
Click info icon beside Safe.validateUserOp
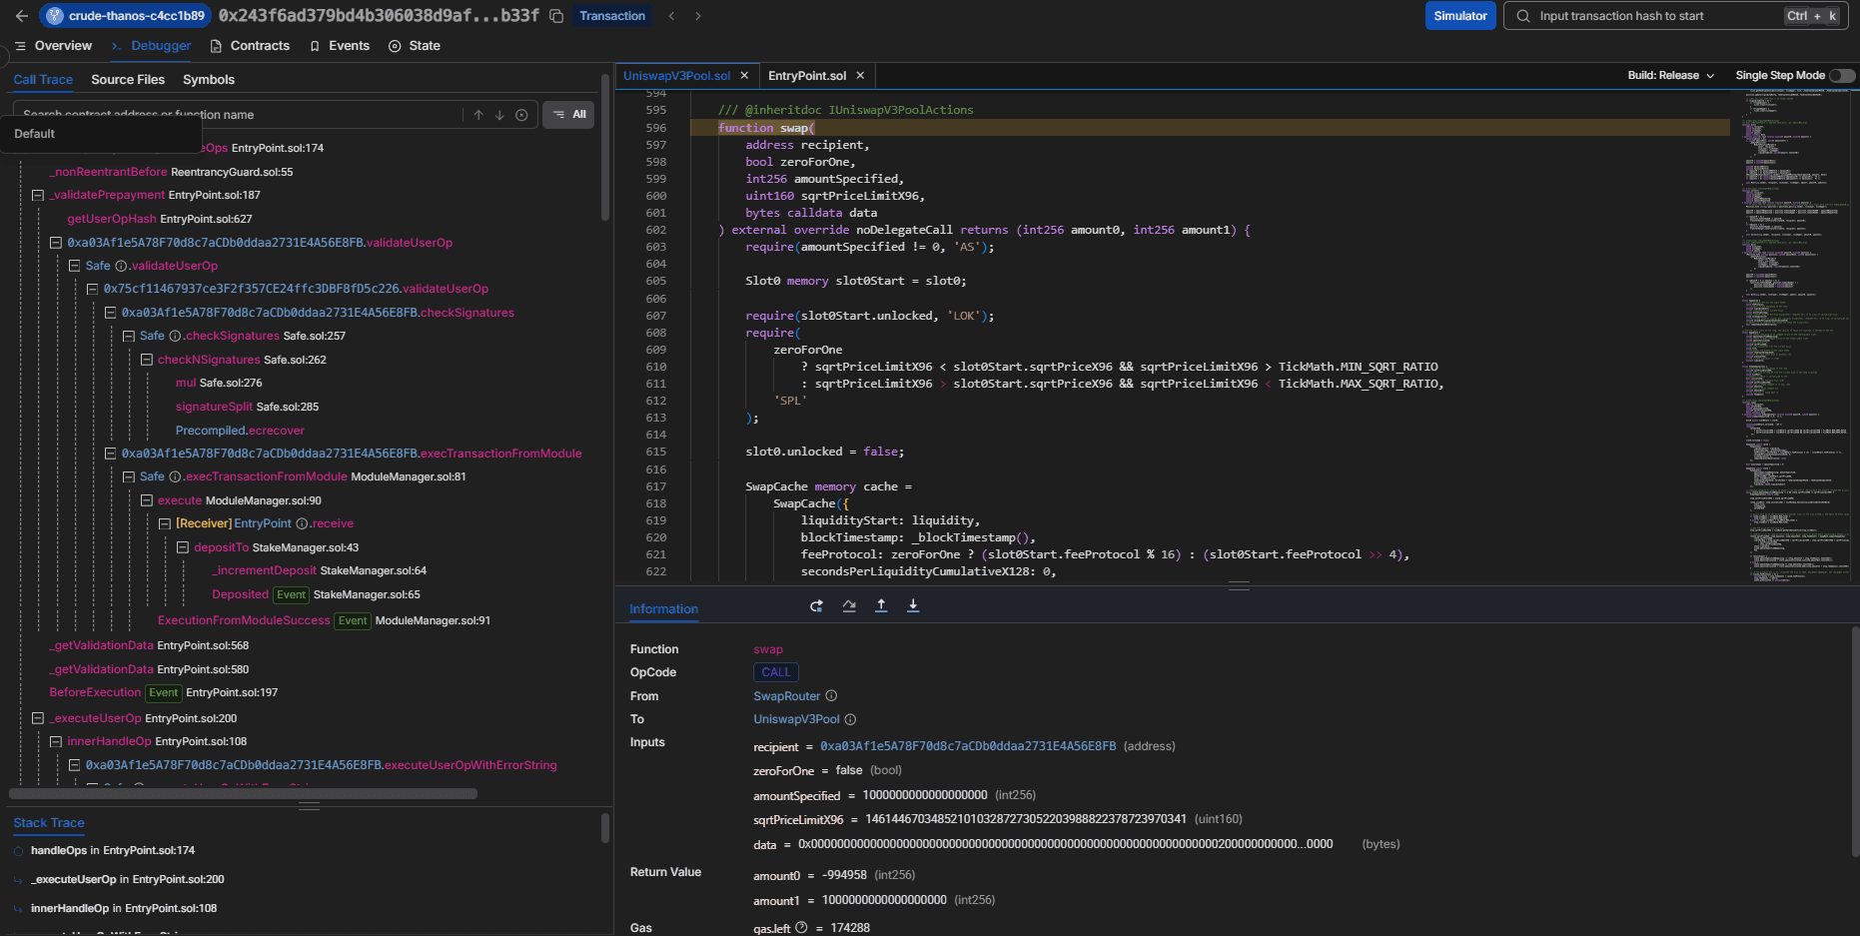[121, 266]
